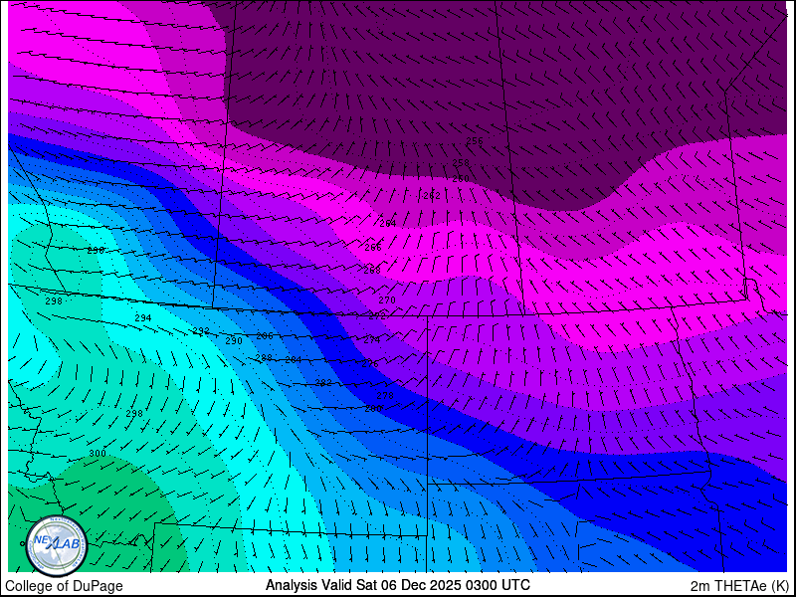
Task: Click the 276 contour label
Action: pos(370,364)
